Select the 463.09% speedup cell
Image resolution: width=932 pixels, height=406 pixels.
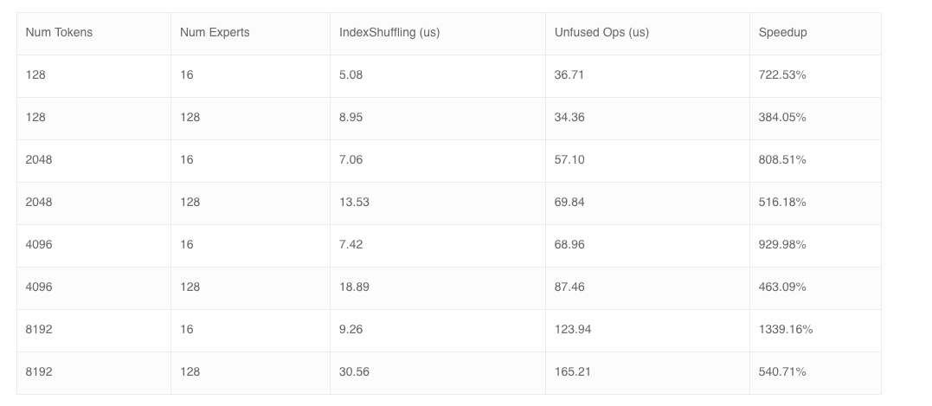click(x=815, y=288)
